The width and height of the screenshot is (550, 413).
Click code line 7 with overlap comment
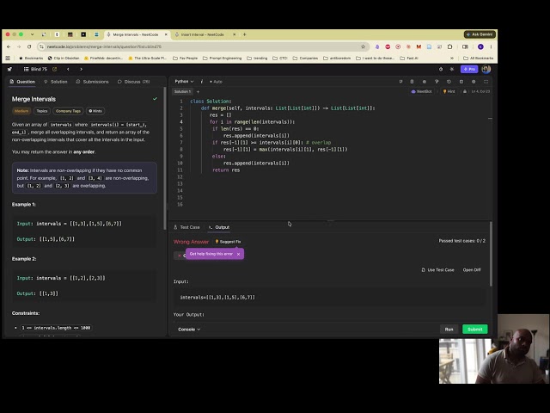click(x=272, y=143)
